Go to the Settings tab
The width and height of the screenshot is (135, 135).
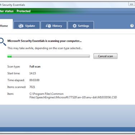point(81,25)
